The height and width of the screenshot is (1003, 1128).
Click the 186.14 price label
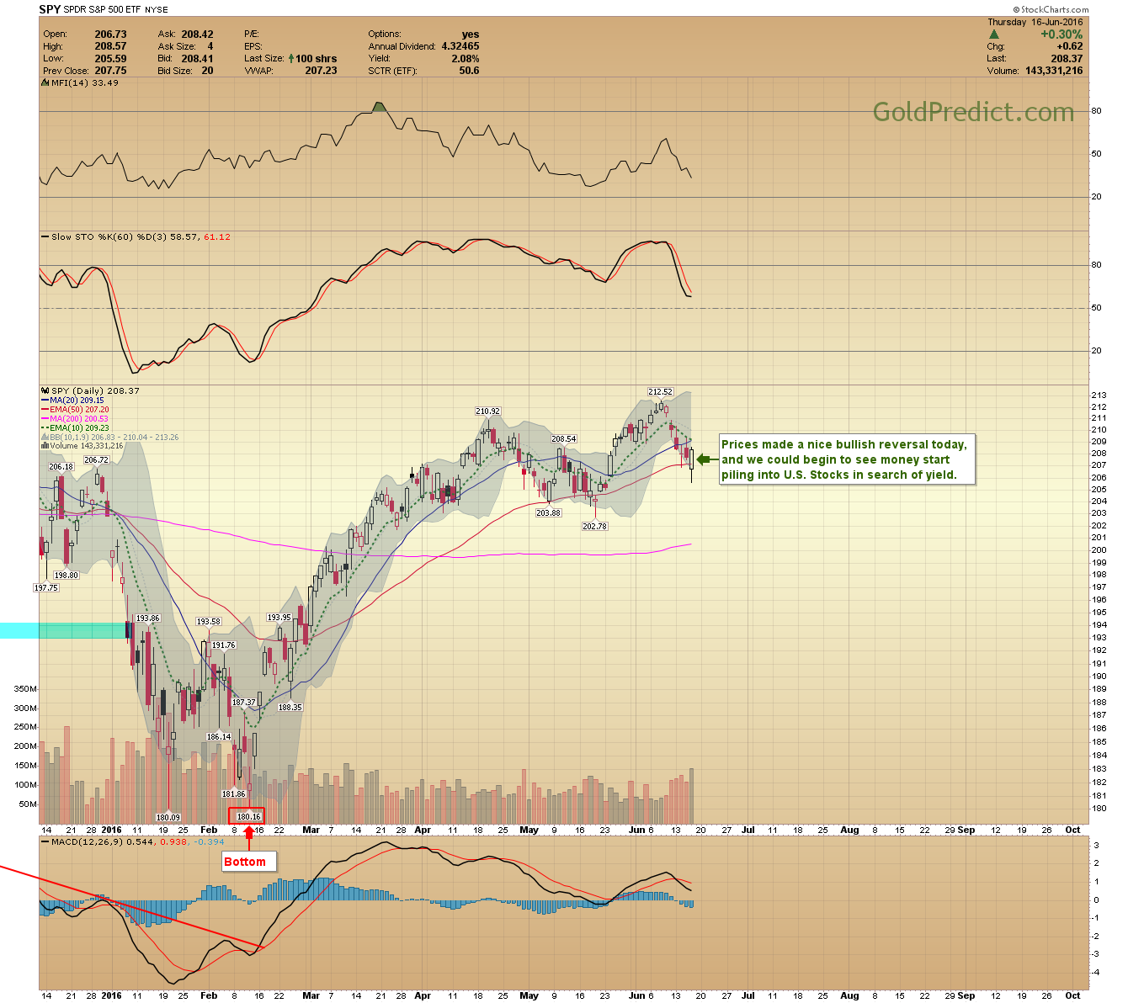click(x=219, y=737)
